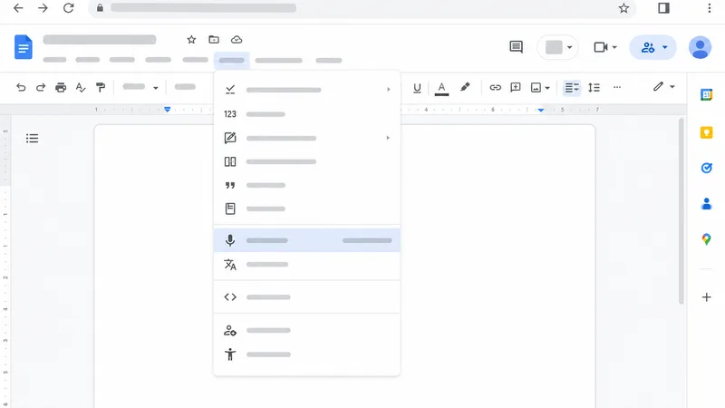Toggle the browser side panel
Image resolution: width=725 pixels, height=408 pixels.
tap(663, 8)
